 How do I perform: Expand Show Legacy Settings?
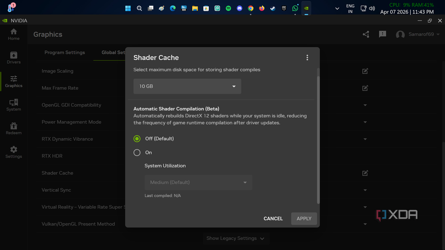pos(235,238)
